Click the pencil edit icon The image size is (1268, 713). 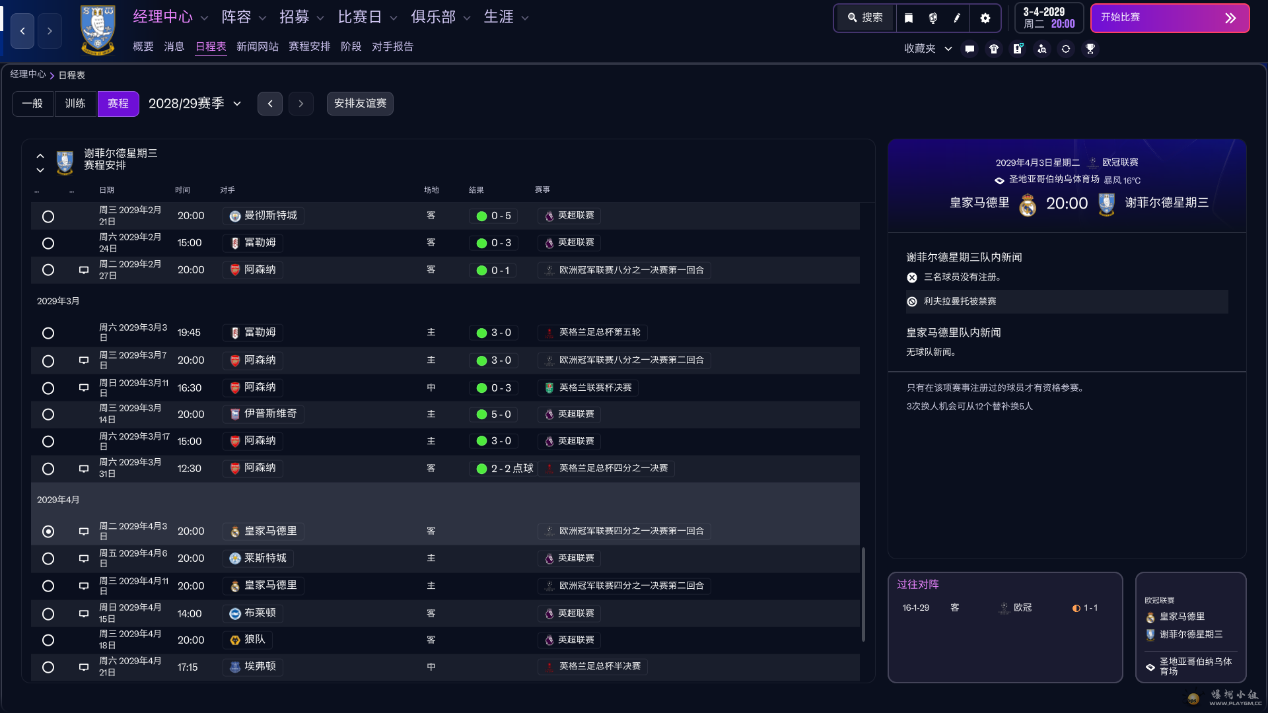(957, 18)
